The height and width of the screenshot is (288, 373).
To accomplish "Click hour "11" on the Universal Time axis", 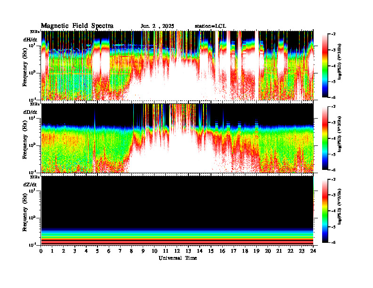I will tap(166, 251).
